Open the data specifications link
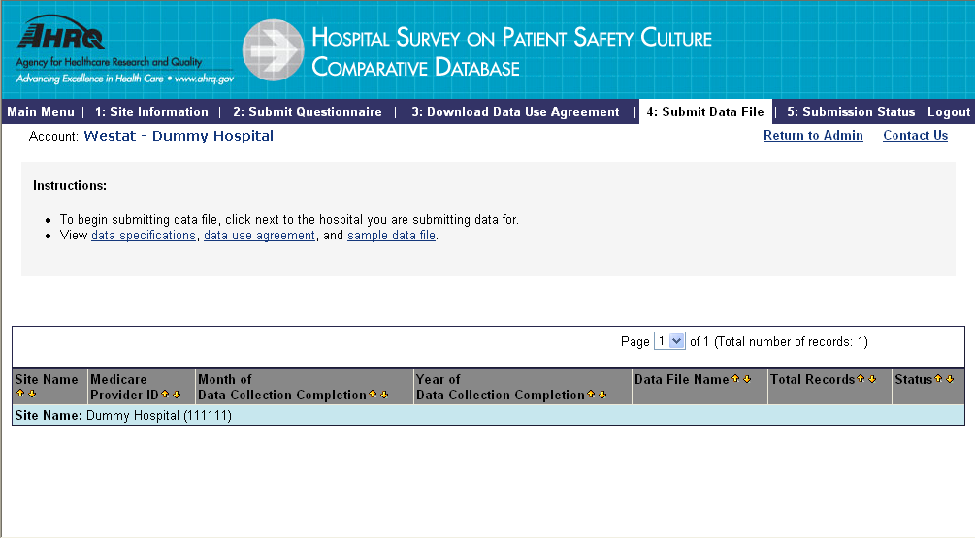Viewport: 975px width, 538px height. (143, 236)
